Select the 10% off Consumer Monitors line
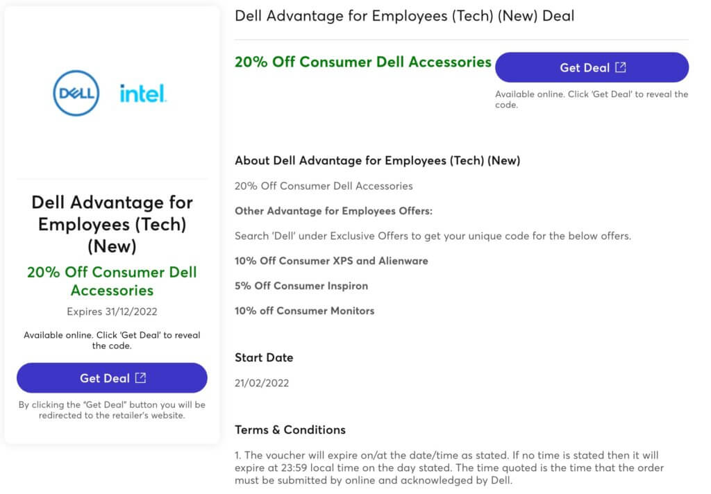The width and height of the screenshot is (711, 494). point(304,311)
